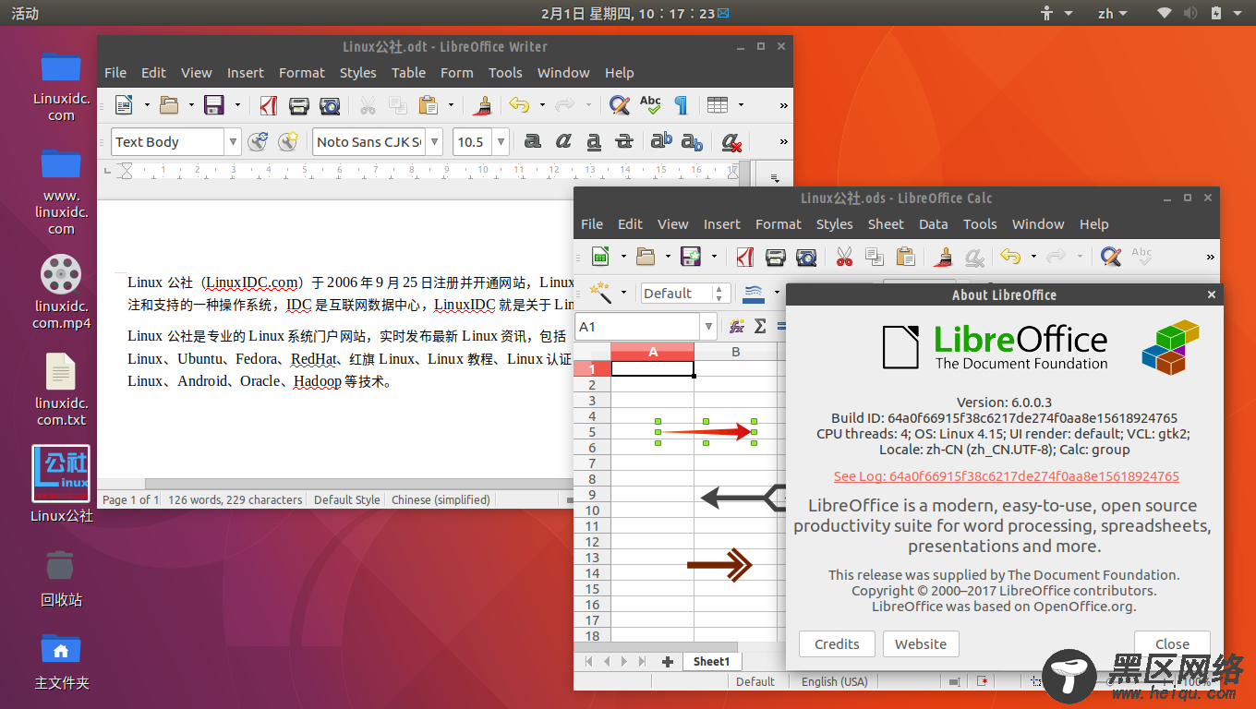Click Print icon in Writer toolbar
1256x709 pixels.
pos(298,105)
